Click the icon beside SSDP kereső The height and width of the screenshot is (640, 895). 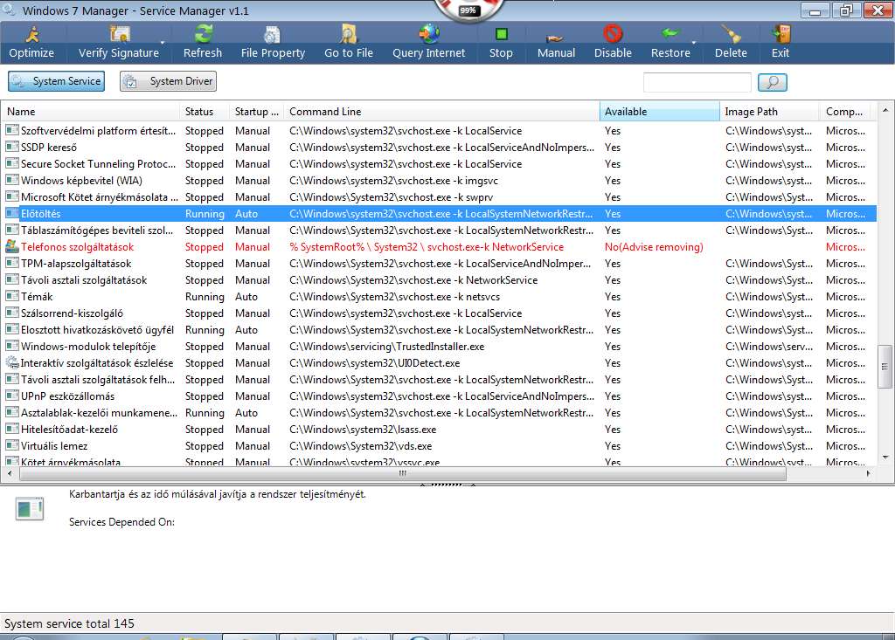12,147
